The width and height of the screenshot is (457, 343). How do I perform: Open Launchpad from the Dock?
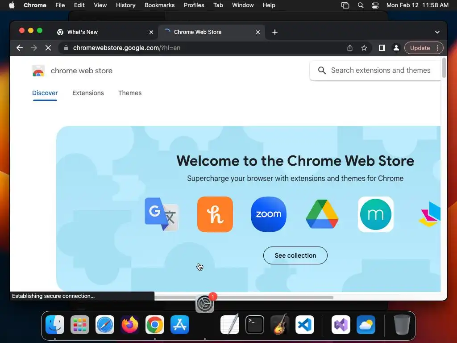[80, 325]
